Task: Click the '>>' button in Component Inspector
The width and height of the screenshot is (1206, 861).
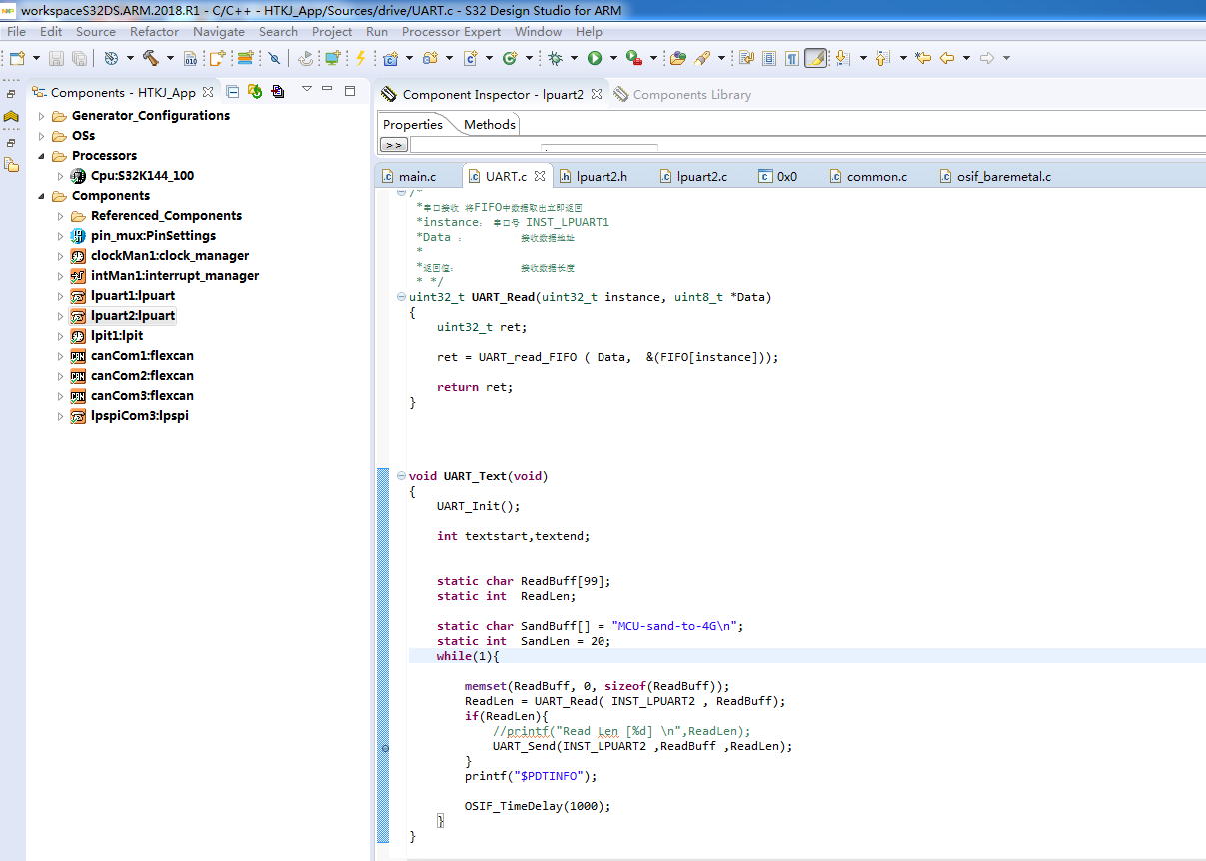Action: (393, 145)
